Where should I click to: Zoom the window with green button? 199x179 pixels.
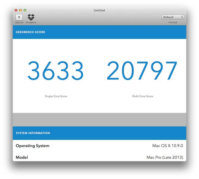tap(25, 10)
